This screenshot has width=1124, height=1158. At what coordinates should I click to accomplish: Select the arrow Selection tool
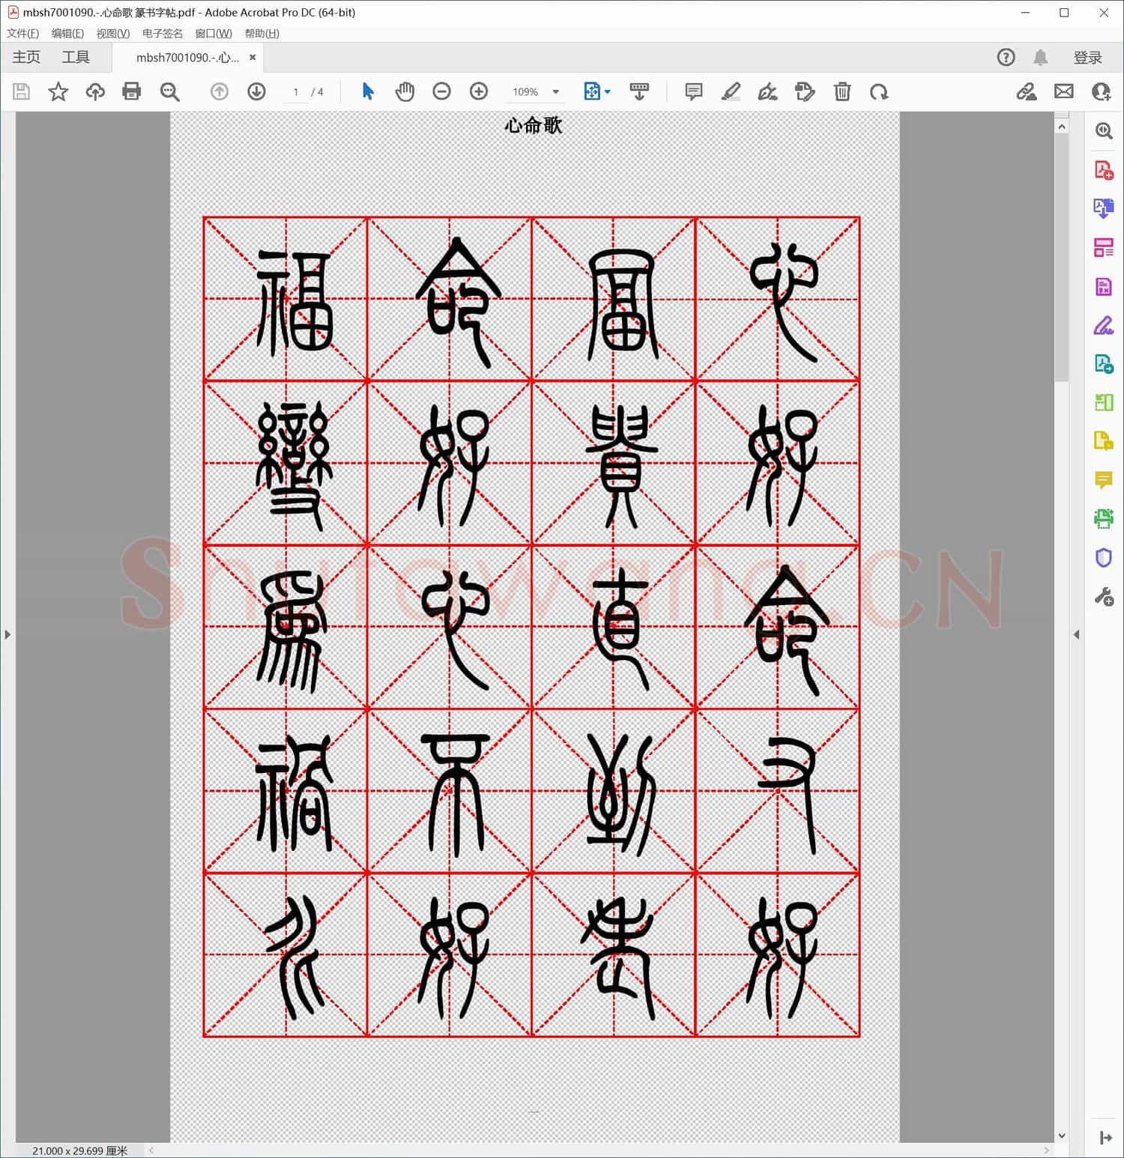pos(367,91)
